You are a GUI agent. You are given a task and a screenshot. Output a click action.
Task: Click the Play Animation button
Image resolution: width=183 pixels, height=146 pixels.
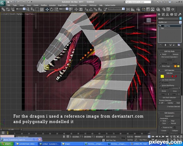click(x=160, y=137)
